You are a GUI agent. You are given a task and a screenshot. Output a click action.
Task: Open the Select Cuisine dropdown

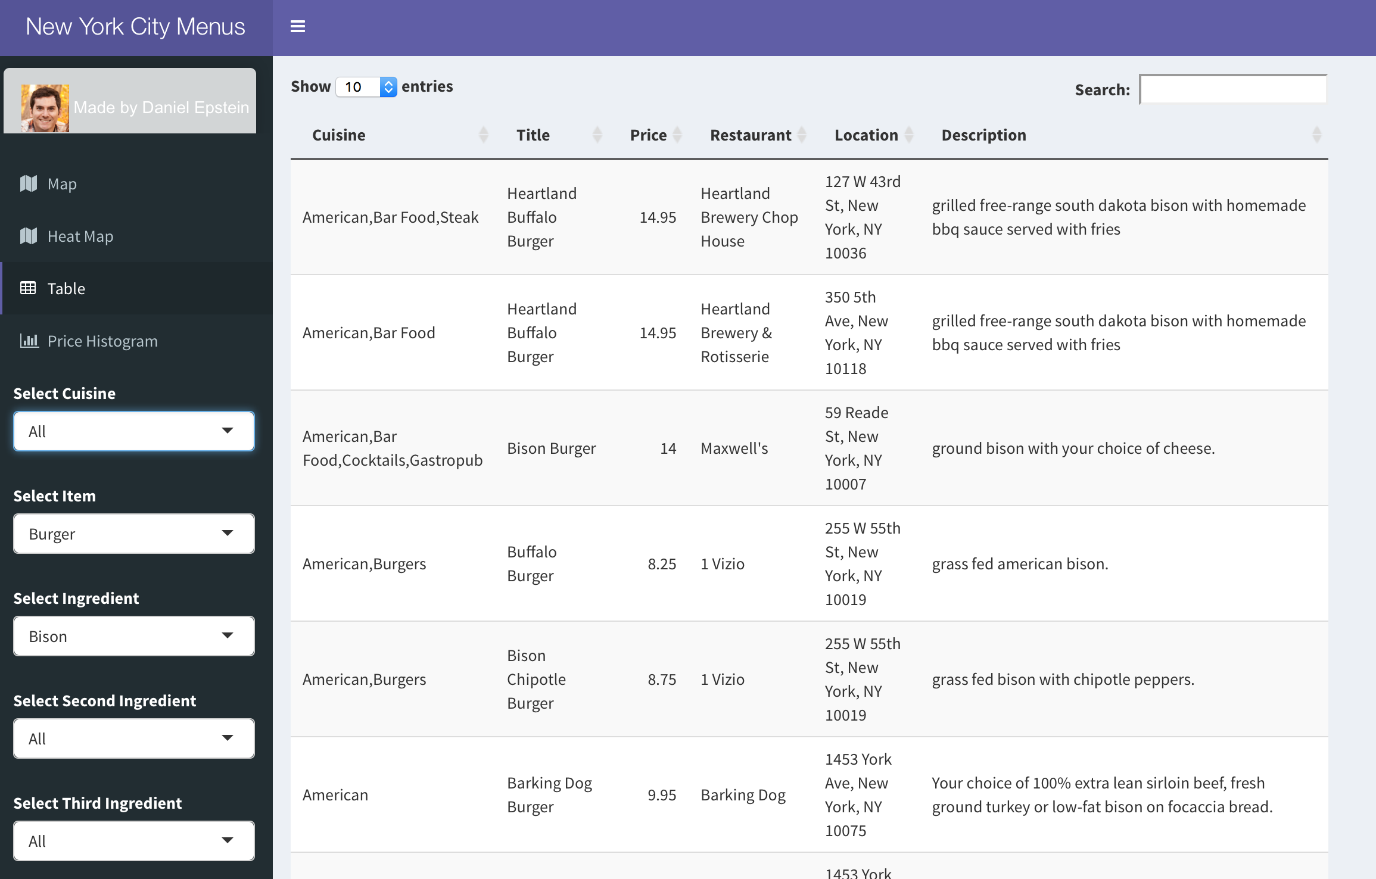(x=134, y=431)
